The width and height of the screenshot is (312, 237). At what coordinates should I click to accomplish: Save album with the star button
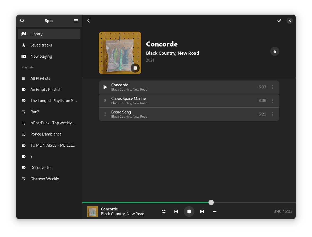click(x=275, y=51)
